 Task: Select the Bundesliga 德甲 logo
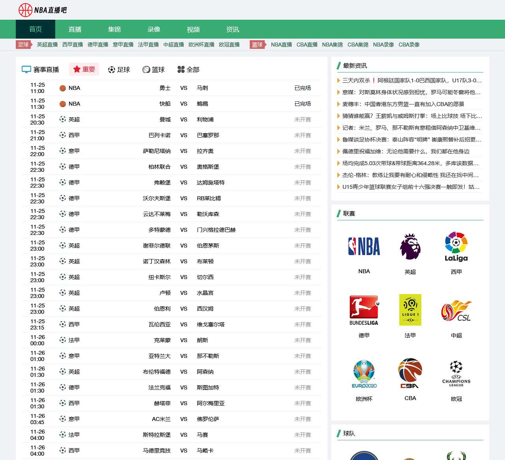364,310
